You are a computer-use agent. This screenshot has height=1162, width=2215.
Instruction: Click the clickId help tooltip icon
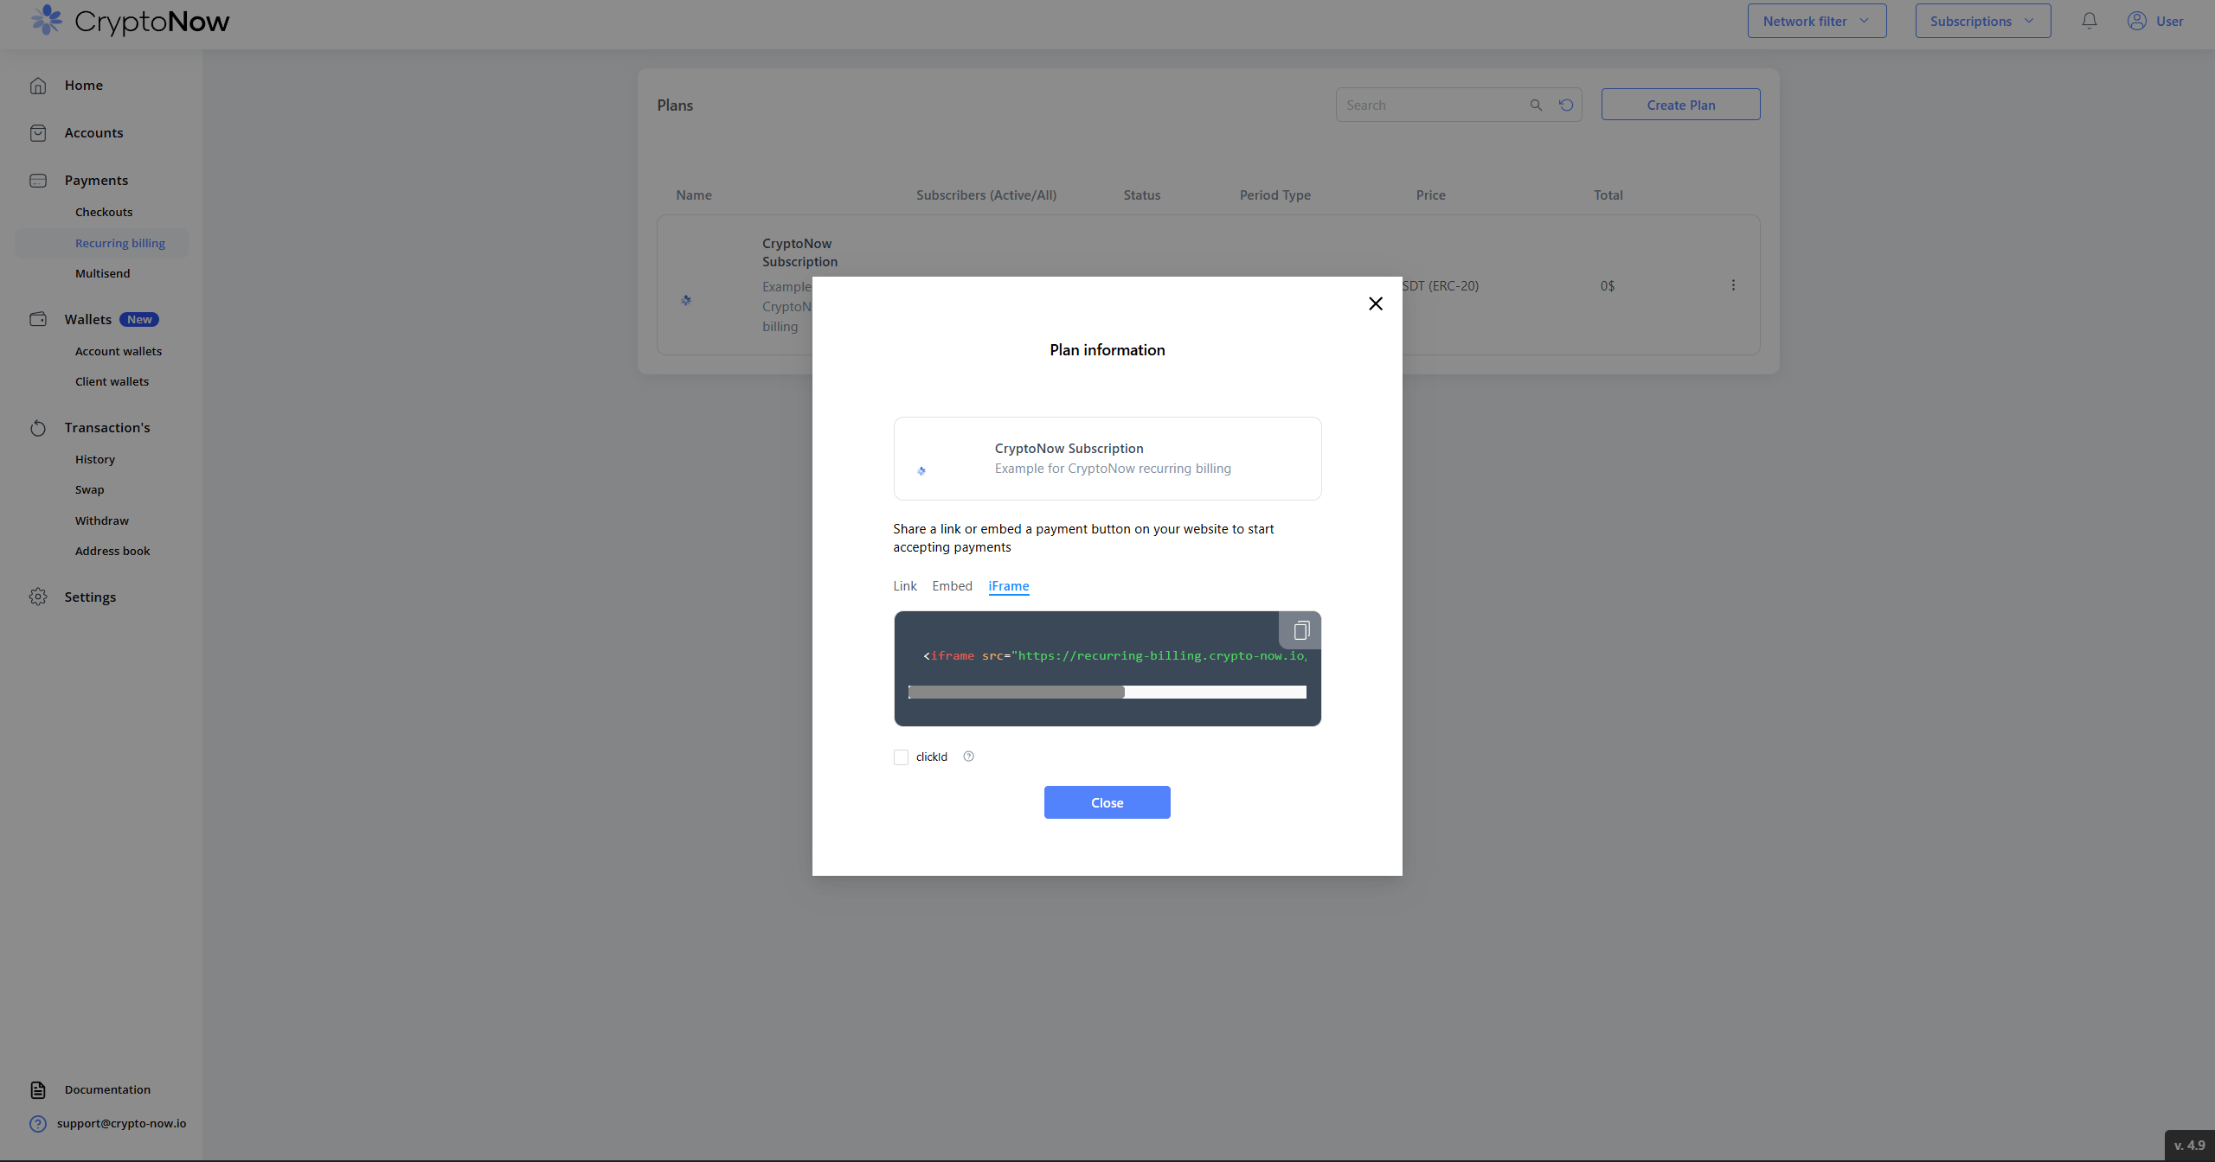click(969, 757)
